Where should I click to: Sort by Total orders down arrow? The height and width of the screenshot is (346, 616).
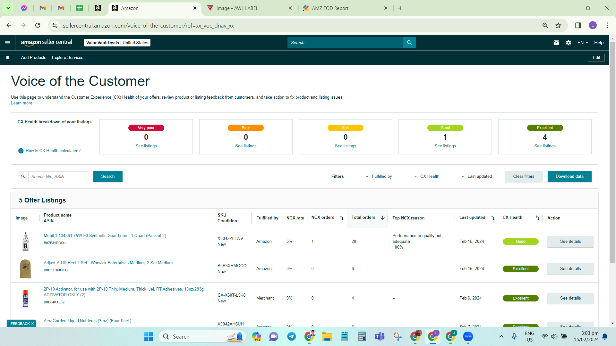(382, 218)
